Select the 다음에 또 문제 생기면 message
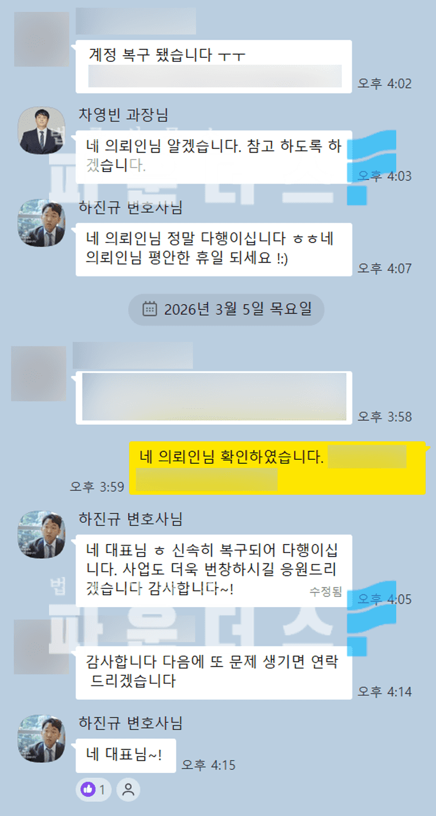436x816 pixels. click(214, 673)
